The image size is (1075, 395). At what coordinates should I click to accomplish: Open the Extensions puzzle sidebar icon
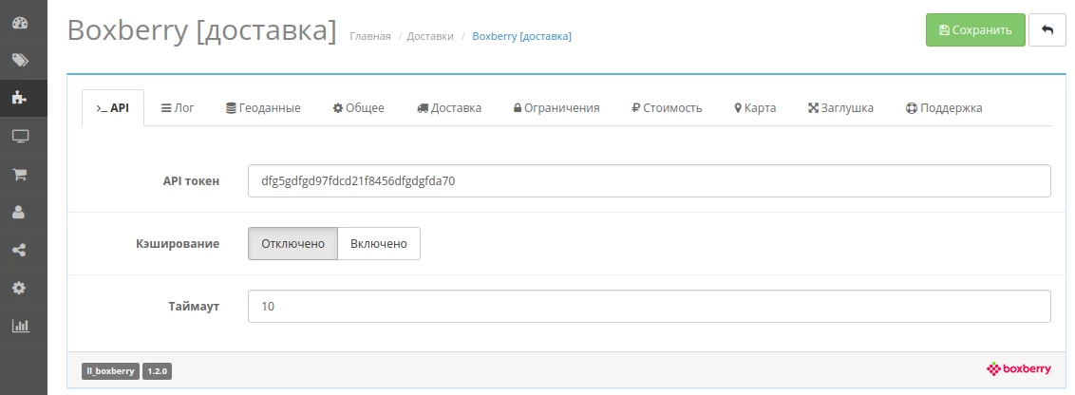click(x=20, y=98)
